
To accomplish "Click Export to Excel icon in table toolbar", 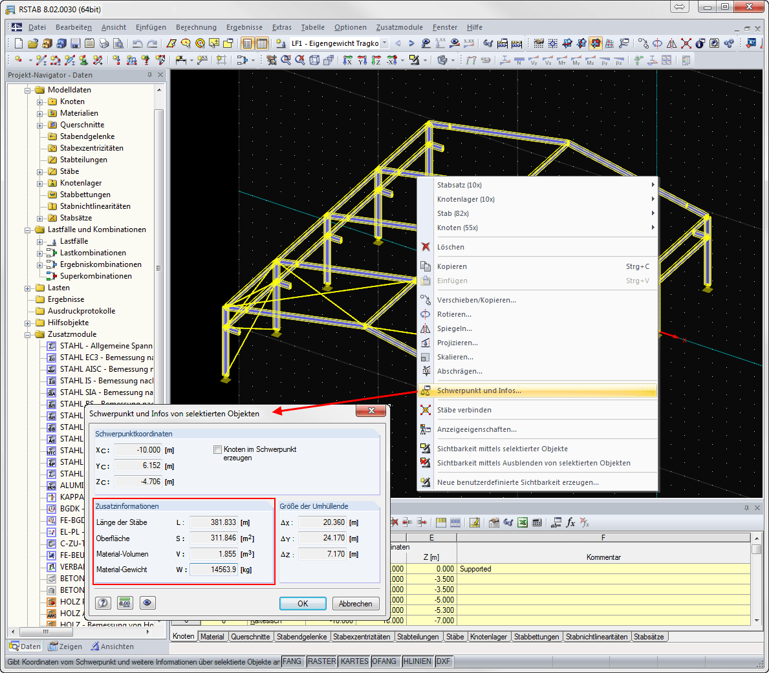I will (523, 522).
